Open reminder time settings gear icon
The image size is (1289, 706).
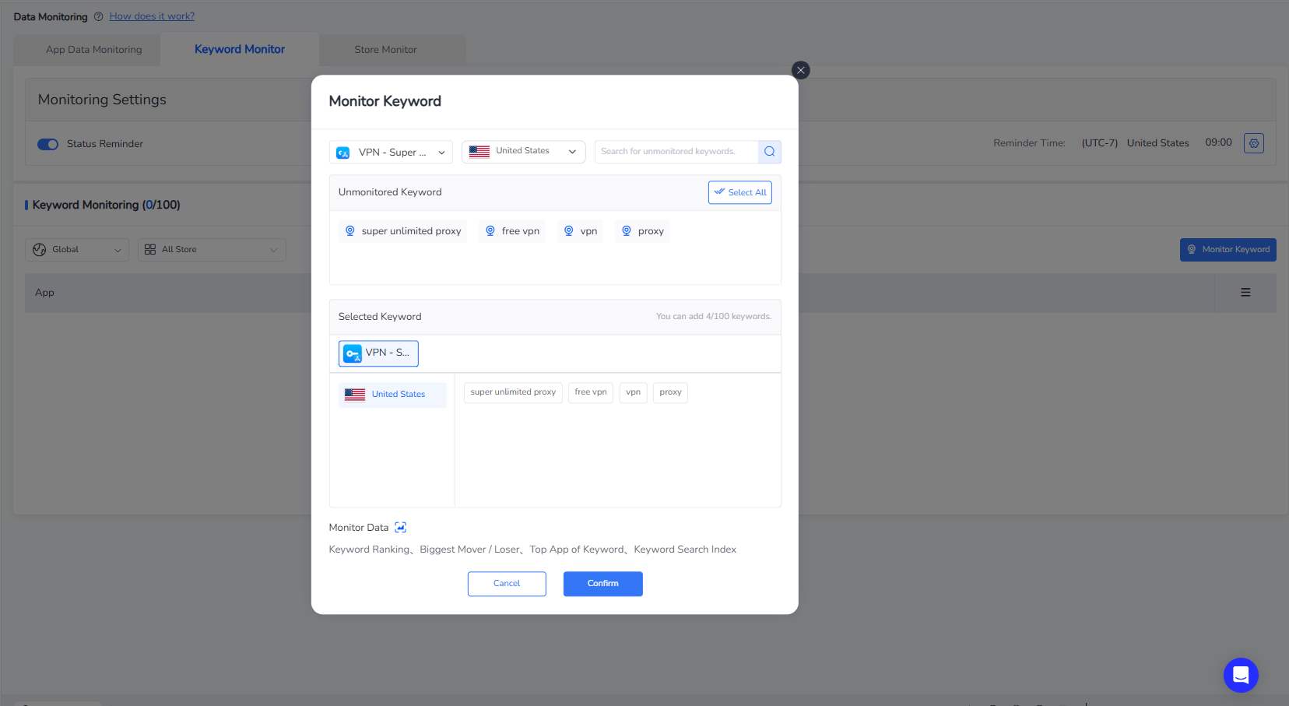pyautogui.click(x=1253, y=143)
